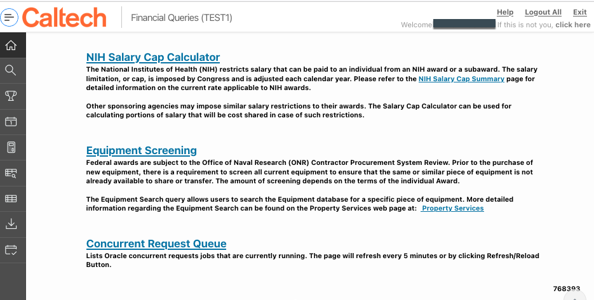Select Exit in the top bar
This screenshot has height=300, width=594.
pos(579,12)
